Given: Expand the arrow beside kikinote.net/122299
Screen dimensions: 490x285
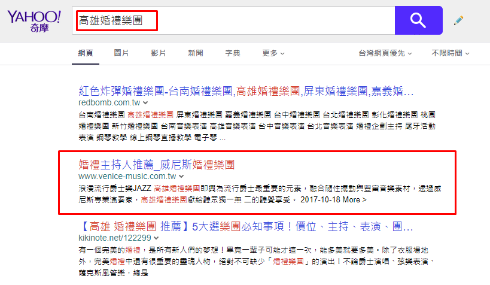Looking at the screenshot, I should pos(156,238).
